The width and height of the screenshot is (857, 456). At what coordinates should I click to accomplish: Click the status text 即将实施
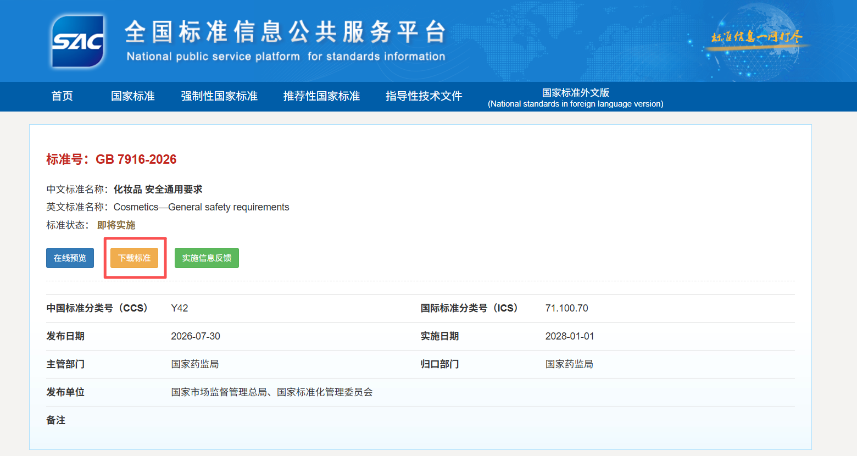coord(116,225)
